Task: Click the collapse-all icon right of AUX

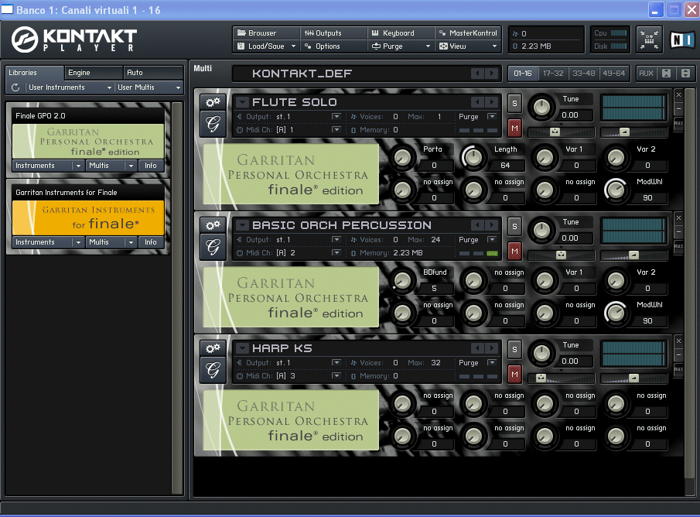Action: tap(666, 74)
